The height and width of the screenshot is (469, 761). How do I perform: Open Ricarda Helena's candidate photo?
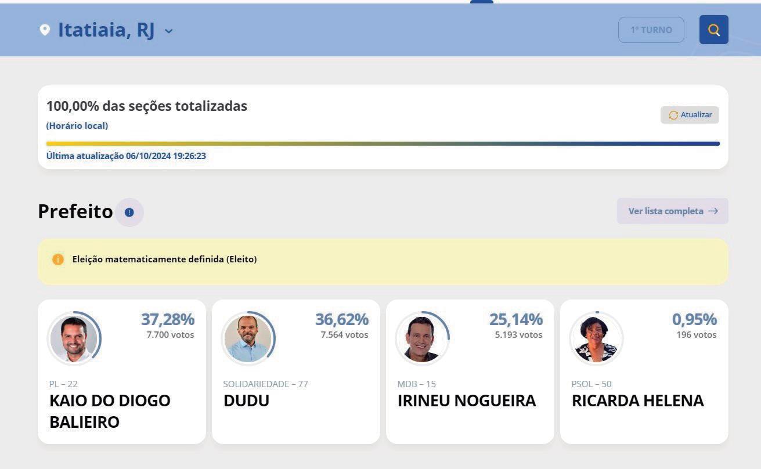[596, 339]
